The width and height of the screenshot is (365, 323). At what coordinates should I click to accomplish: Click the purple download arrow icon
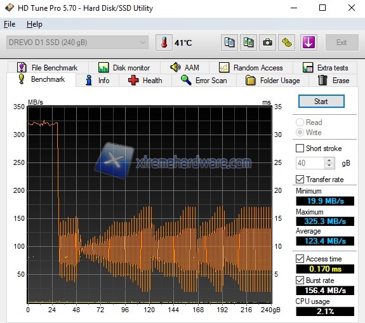[x=309, y=43]
